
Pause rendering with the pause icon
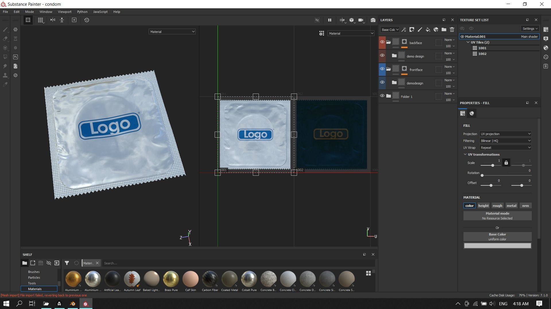tap(329, 20)
